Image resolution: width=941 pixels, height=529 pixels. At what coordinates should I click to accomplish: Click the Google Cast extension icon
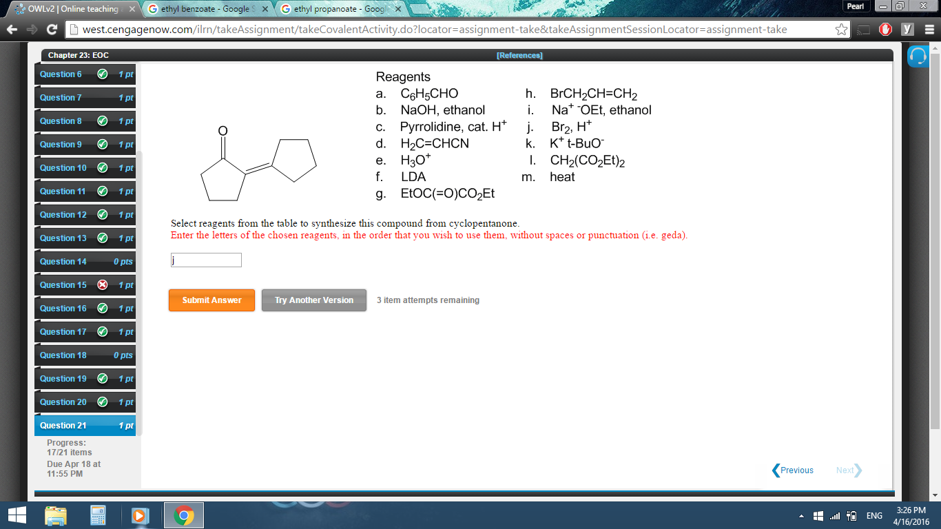click(x=863, y=30)
